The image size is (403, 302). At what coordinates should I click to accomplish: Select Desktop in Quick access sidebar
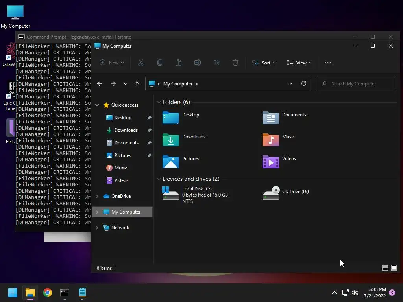tap(123, 117)
